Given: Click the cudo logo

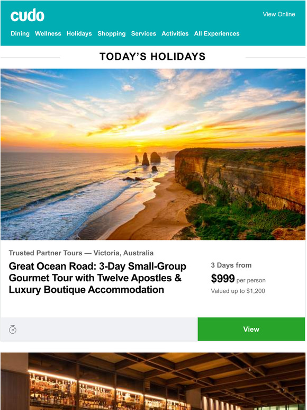Looking at the screenshot, I should [x=28, y=15].
